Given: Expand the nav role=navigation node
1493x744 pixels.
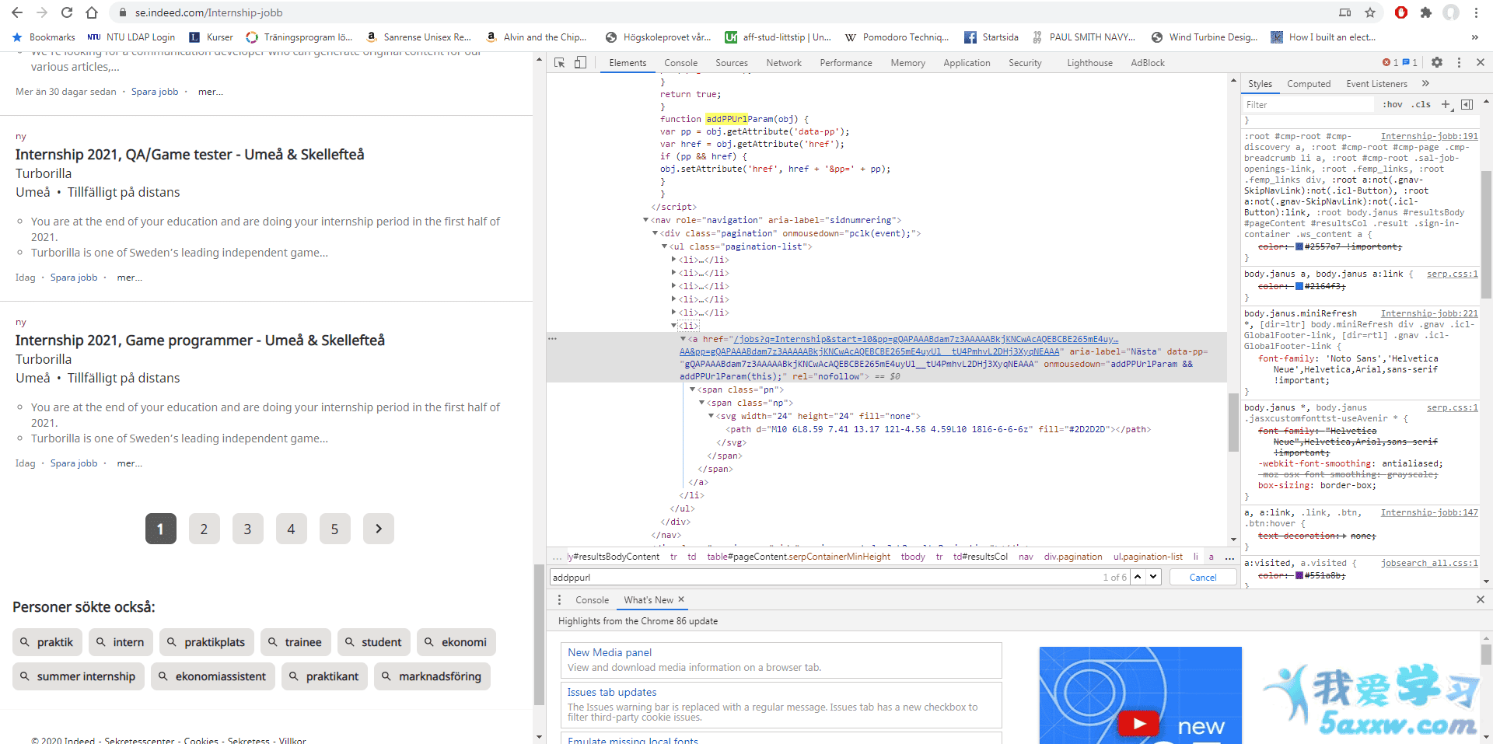Looking at the screenshot, I should (646, 220).
